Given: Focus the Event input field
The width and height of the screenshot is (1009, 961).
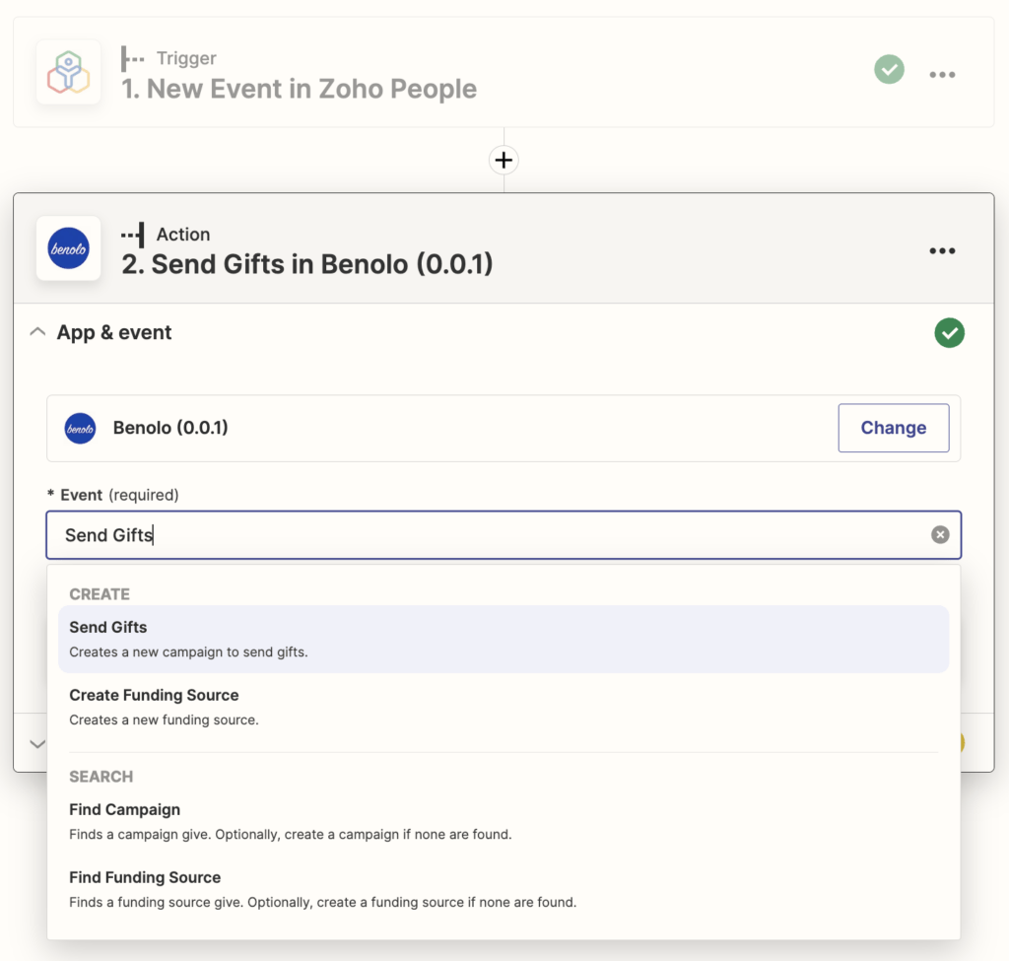Looking at the screenshot, I should [504, 535].
